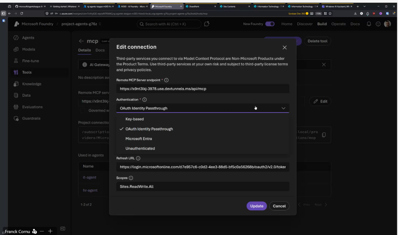398x235 pixels.
Task: Switch to the SharePoint browser tab
Action: [x=200, y=6]
